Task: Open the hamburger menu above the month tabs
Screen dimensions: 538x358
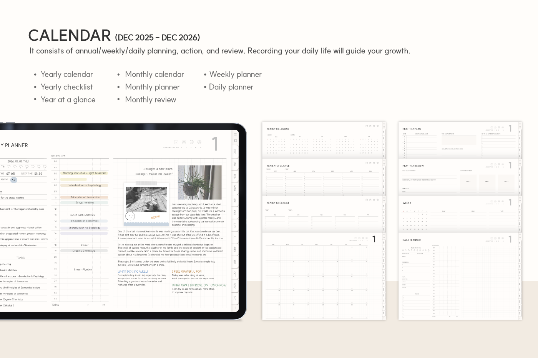Action: pyautogui.click(x=235, y=134)
